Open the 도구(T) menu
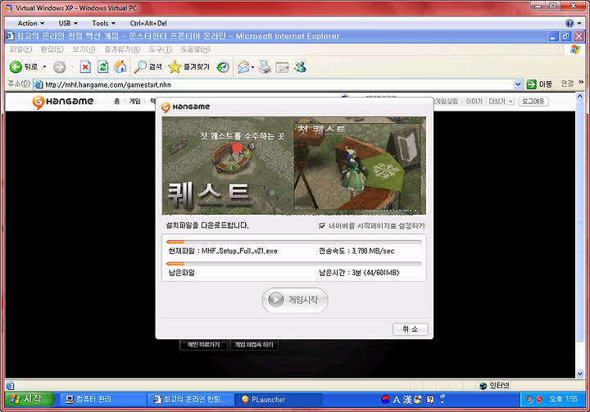 coord(161,49)
